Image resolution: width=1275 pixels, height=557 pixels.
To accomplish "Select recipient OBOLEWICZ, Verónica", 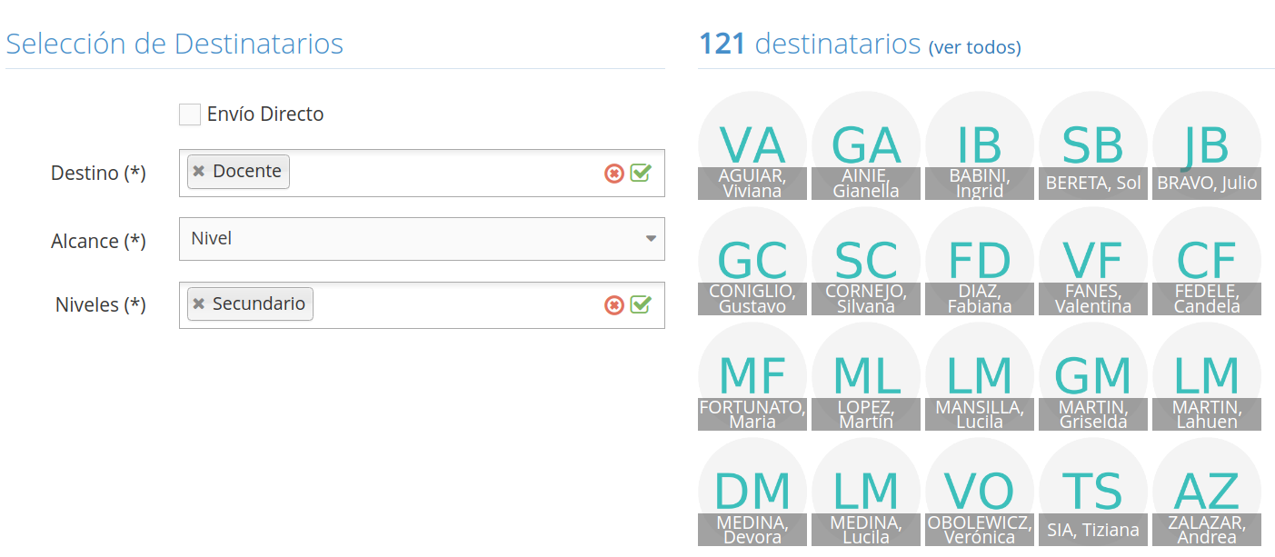I will coord(980,492).
